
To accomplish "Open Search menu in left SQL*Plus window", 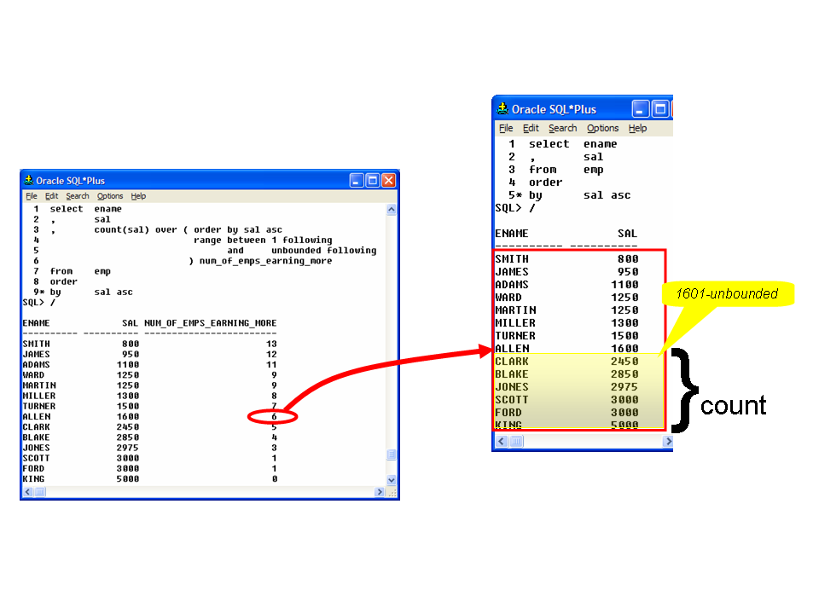I will click(x=78, y=196).
